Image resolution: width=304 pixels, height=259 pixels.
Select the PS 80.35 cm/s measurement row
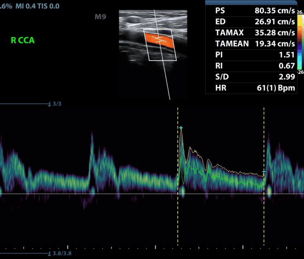pyautogui.click(x=251, y=11)
